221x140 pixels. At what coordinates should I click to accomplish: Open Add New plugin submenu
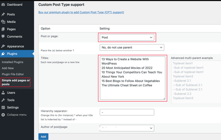pyautogui.click(x=8, y=68)
